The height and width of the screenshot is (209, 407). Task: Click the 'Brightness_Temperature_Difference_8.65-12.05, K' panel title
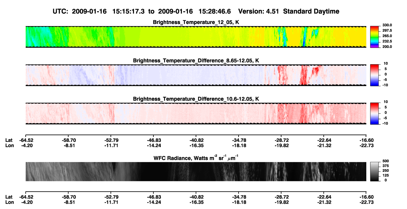tap(196, 60)
